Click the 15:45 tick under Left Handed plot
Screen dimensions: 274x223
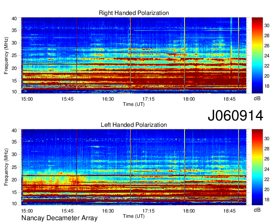[x=67, y=210]
